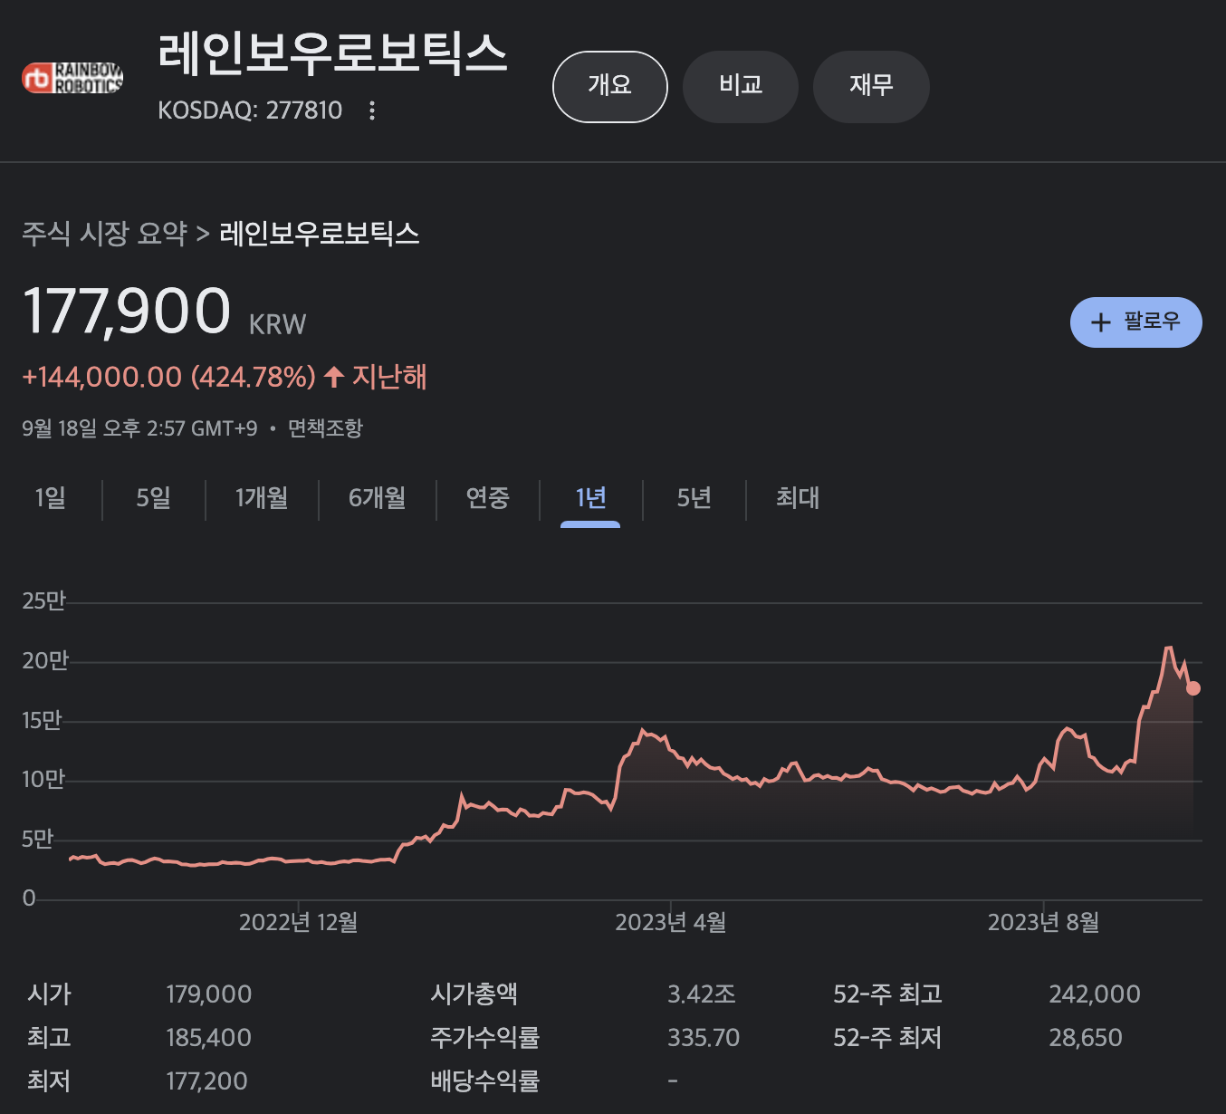This screenshot has height=1114, width=1226.
Task: Show the 1일 chart range
Action: (x=51, y=498)
